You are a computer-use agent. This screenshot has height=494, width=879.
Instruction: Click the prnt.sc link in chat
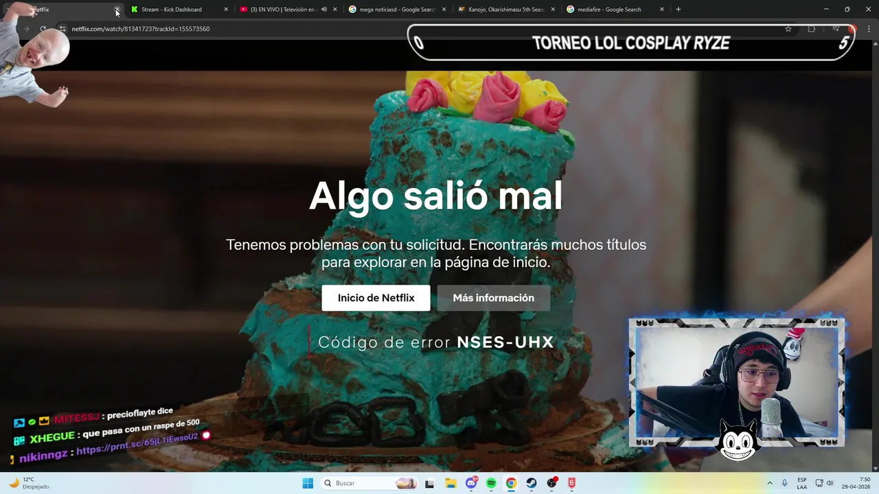click(x=137, y=444)
